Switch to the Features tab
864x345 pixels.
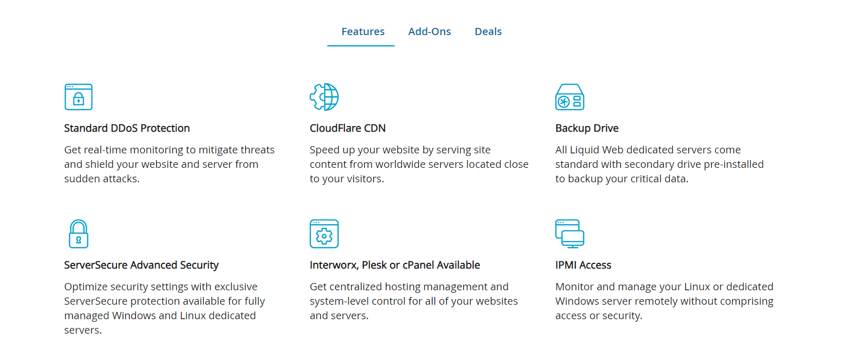[363, 32]
